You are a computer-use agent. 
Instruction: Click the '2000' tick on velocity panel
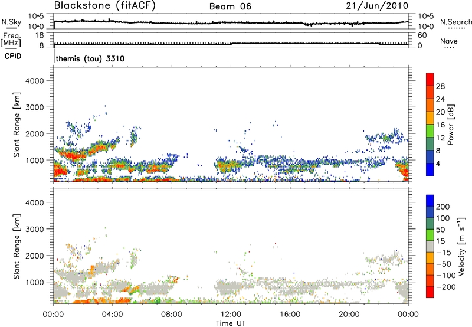(x=35, y=256)
